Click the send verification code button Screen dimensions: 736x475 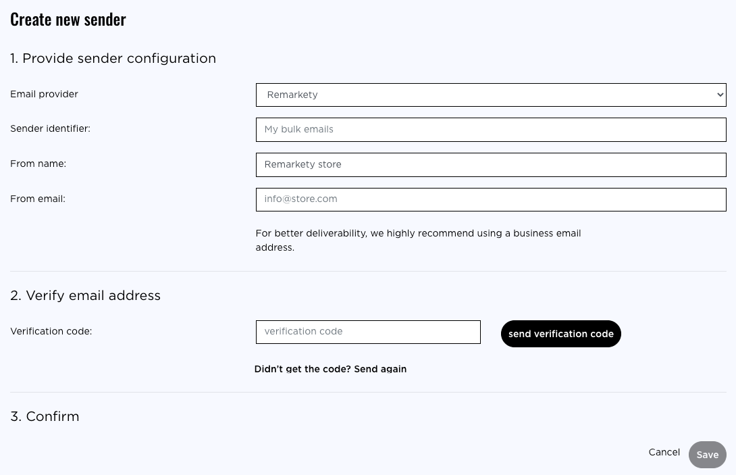(561, 334)
